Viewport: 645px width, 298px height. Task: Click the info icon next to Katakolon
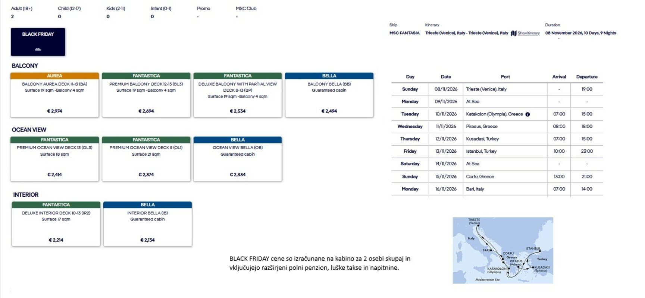click(x=527, y=114)
